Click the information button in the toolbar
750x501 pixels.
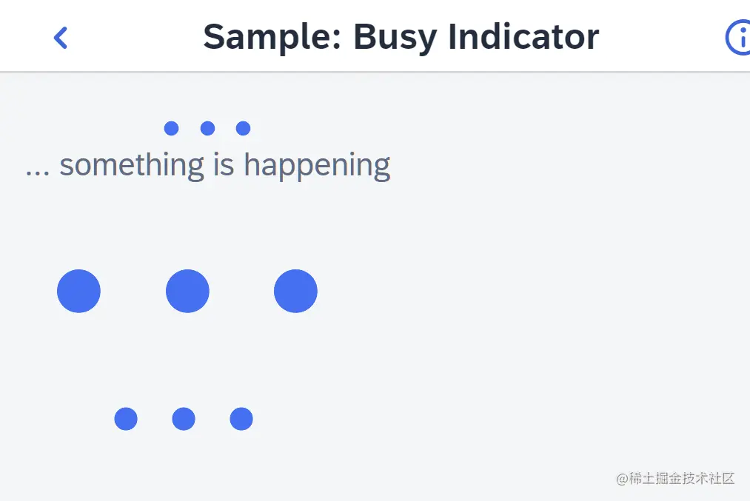[x=741, y=37]
